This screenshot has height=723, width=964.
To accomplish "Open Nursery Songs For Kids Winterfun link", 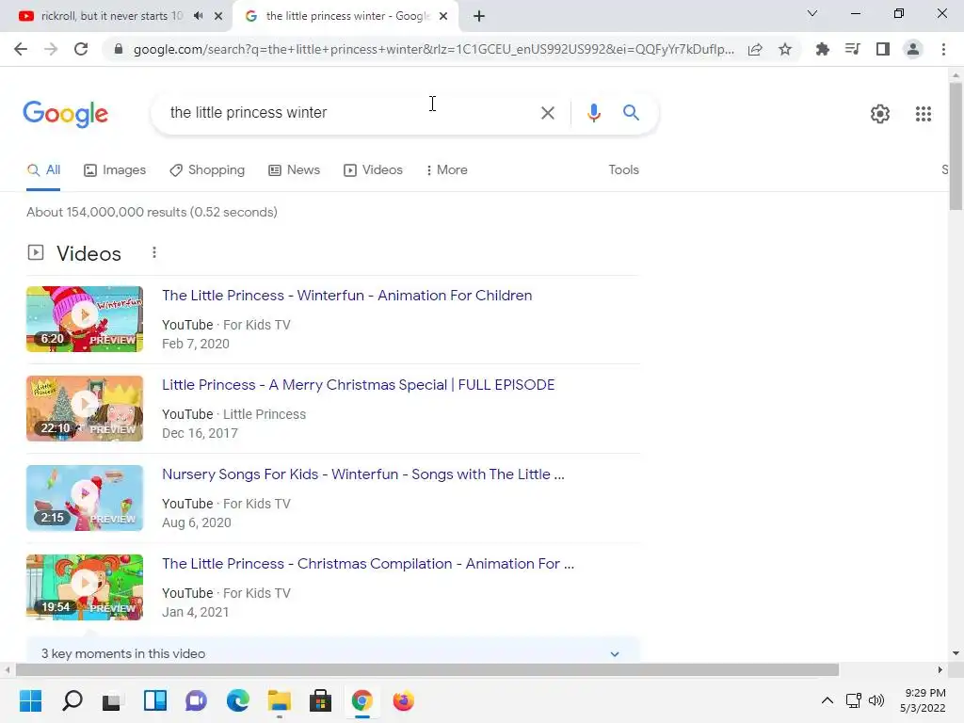I will pos(363,474).
